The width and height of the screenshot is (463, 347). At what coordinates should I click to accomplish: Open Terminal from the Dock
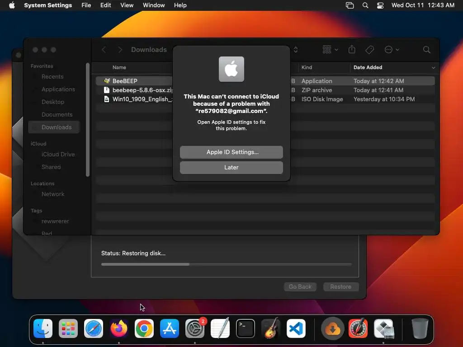[246, 328]
